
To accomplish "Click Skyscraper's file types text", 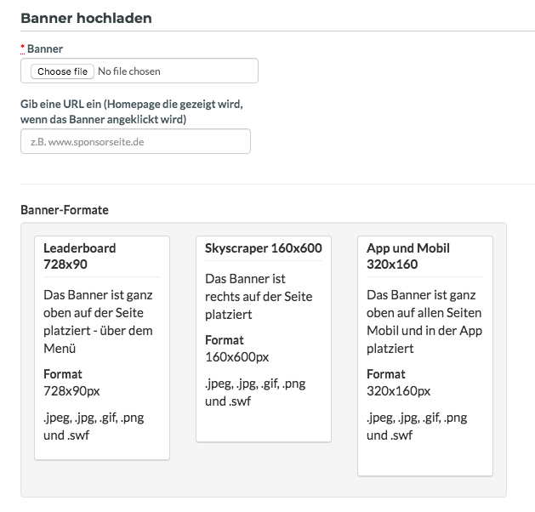I will [x=255, y=392].
